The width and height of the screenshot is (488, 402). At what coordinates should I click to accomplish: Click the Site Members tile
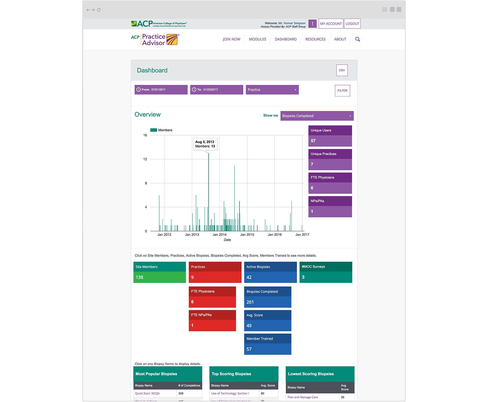tap(159, 272)
